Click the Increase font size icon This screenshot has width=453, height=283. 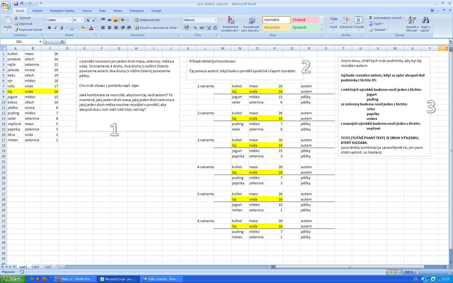[x=88, y=20]
